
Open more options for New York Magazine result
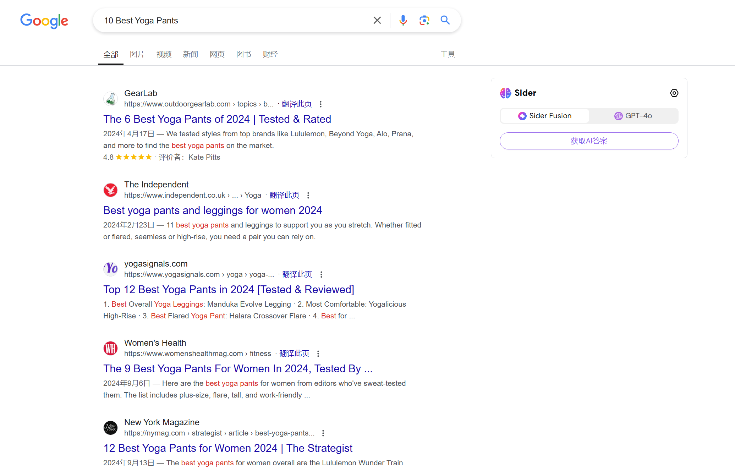tap(323, 433)
